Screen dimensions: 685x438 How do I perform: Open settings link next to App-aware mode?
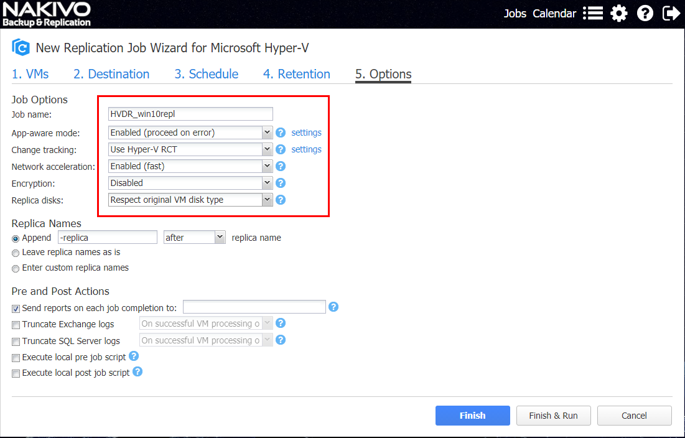click(306, 133)
